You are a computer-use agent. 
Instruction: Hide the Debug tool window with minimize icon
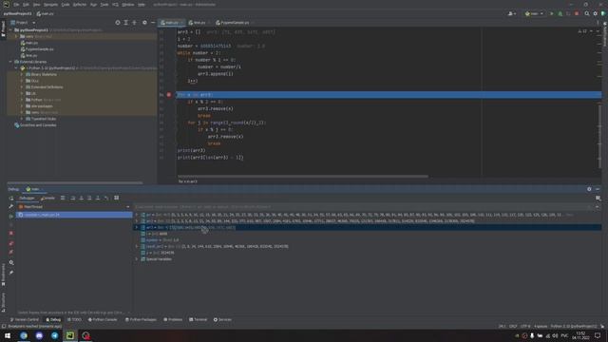[x=598, y=189]
